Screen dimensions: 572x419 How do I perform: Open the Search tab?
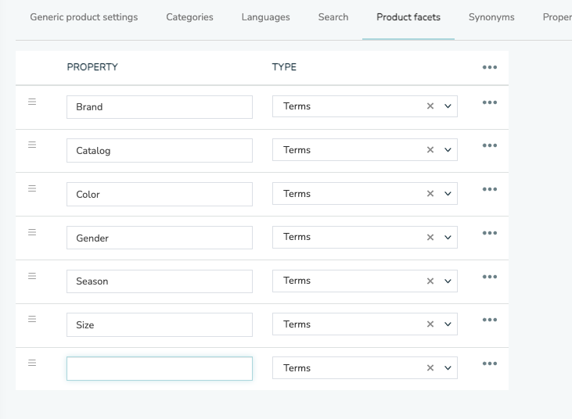point(333,17)
